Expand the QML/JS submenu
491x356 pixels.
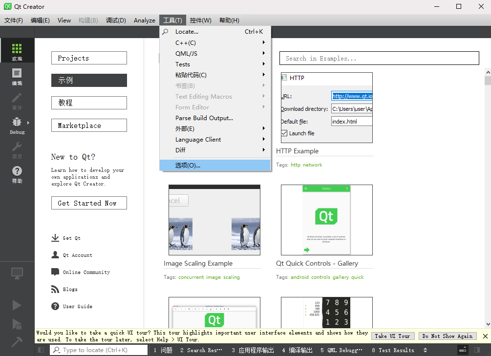point(215,53)
